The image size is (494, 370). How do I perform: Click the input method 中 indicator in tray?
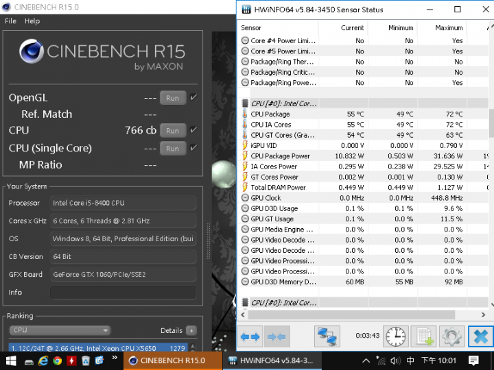click(410, 360)
